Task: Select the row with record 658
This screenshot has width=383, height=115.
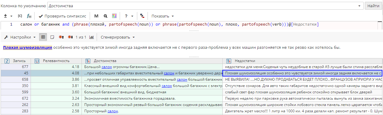Action: click(x=191, y=79)
